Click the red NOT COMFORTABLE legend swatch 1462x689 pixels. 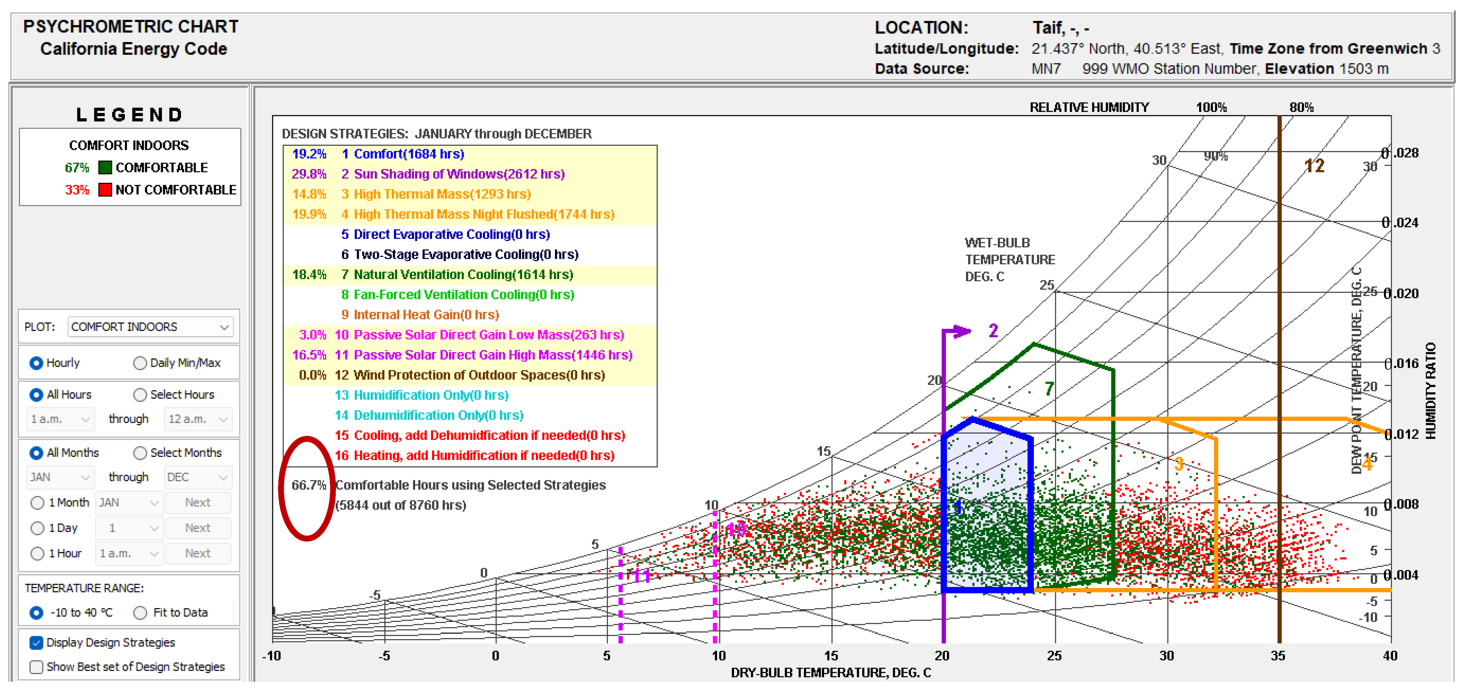tap(105, 190)
